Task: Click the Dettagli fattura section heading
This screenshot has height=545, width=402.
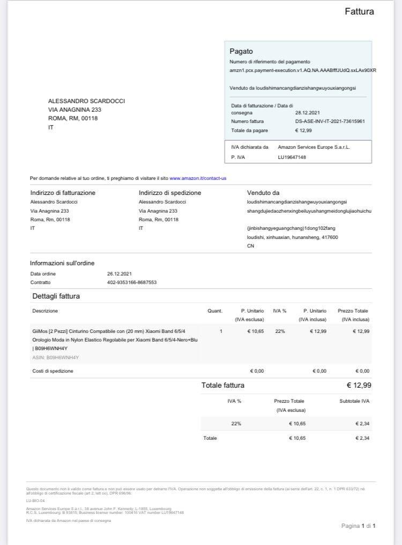Action: 56,296
